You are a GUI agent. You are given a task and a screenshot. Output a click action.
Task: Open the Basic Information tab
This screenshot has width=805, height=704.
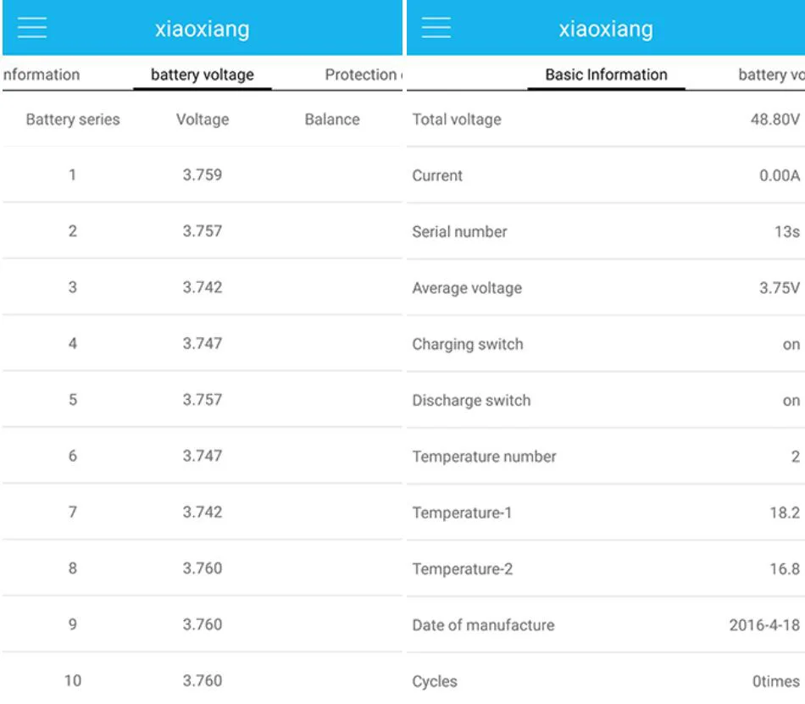click(x=607, y=75)
